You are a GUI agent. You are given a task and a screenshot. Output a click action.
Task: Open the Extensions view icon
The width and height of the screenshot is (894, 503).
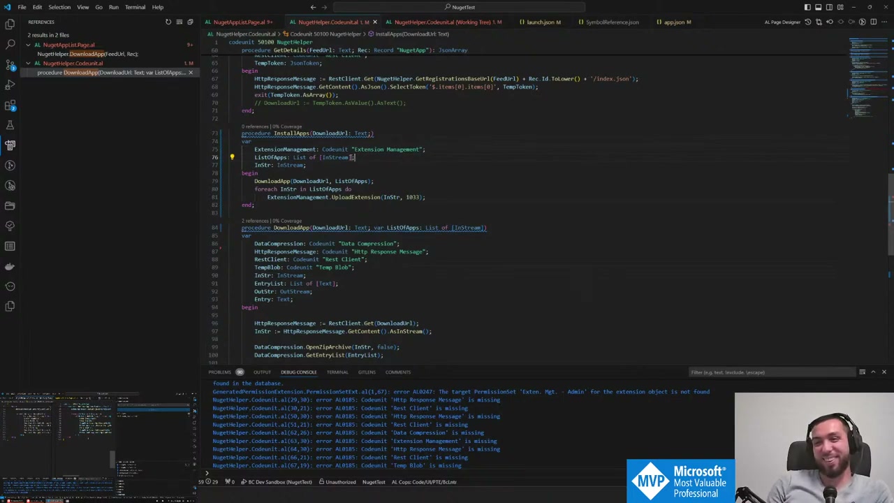pos(10,105)
